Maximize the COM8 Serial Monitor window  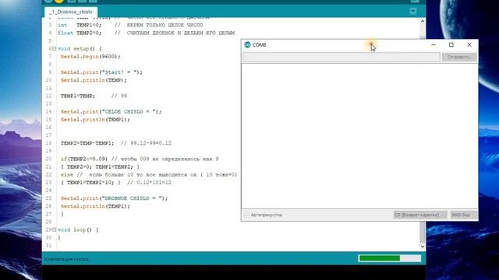pyautogui.click(x=451, y=45)
